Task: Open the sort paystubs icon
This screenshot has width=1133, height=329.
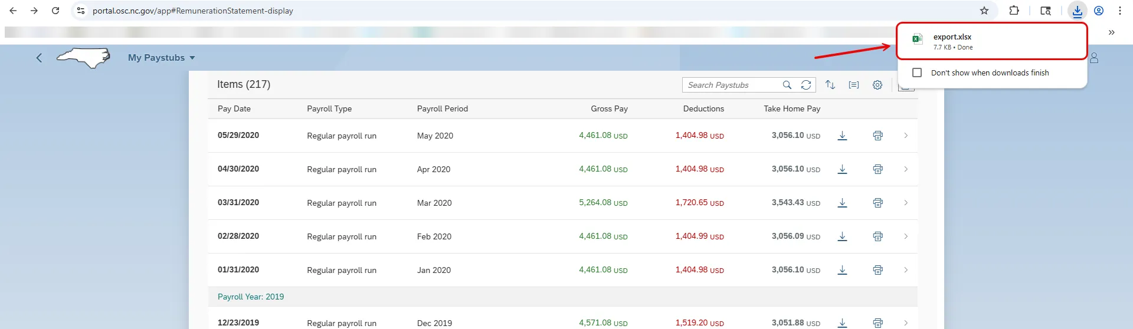Action: [x=830, y=85]
